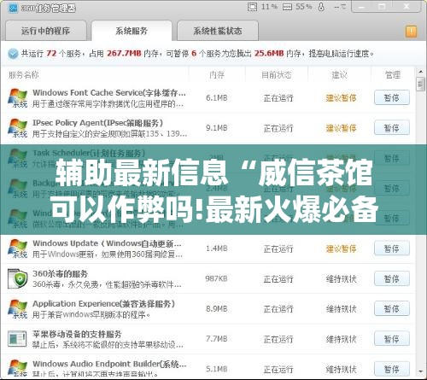The width and height of the screenshot is (427, 380).
Task: Sort by the 服务名称 column header
Action: coord(24,75)
